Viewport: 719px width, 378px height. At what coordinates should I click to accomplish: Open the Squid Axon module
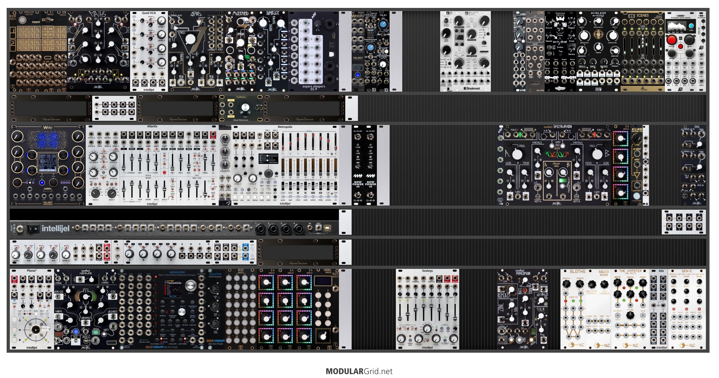598,309
